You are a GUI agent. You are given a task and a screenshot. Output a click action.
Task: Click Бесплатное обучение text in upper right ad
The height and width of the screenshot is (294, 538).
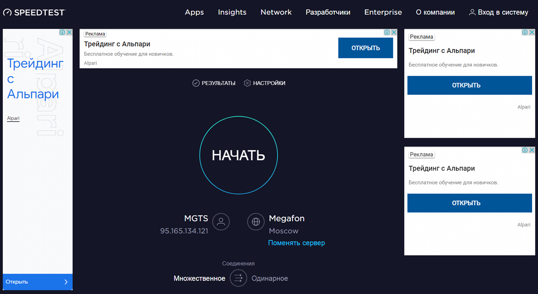[x=454, y=65]
